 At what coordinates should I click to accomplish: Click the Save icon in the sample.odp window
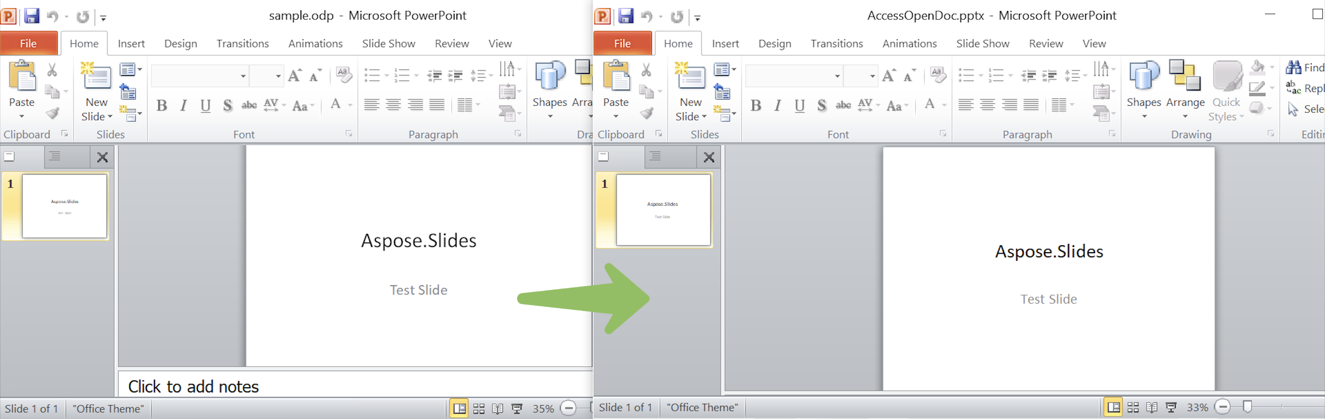click(x=31, y=16)
